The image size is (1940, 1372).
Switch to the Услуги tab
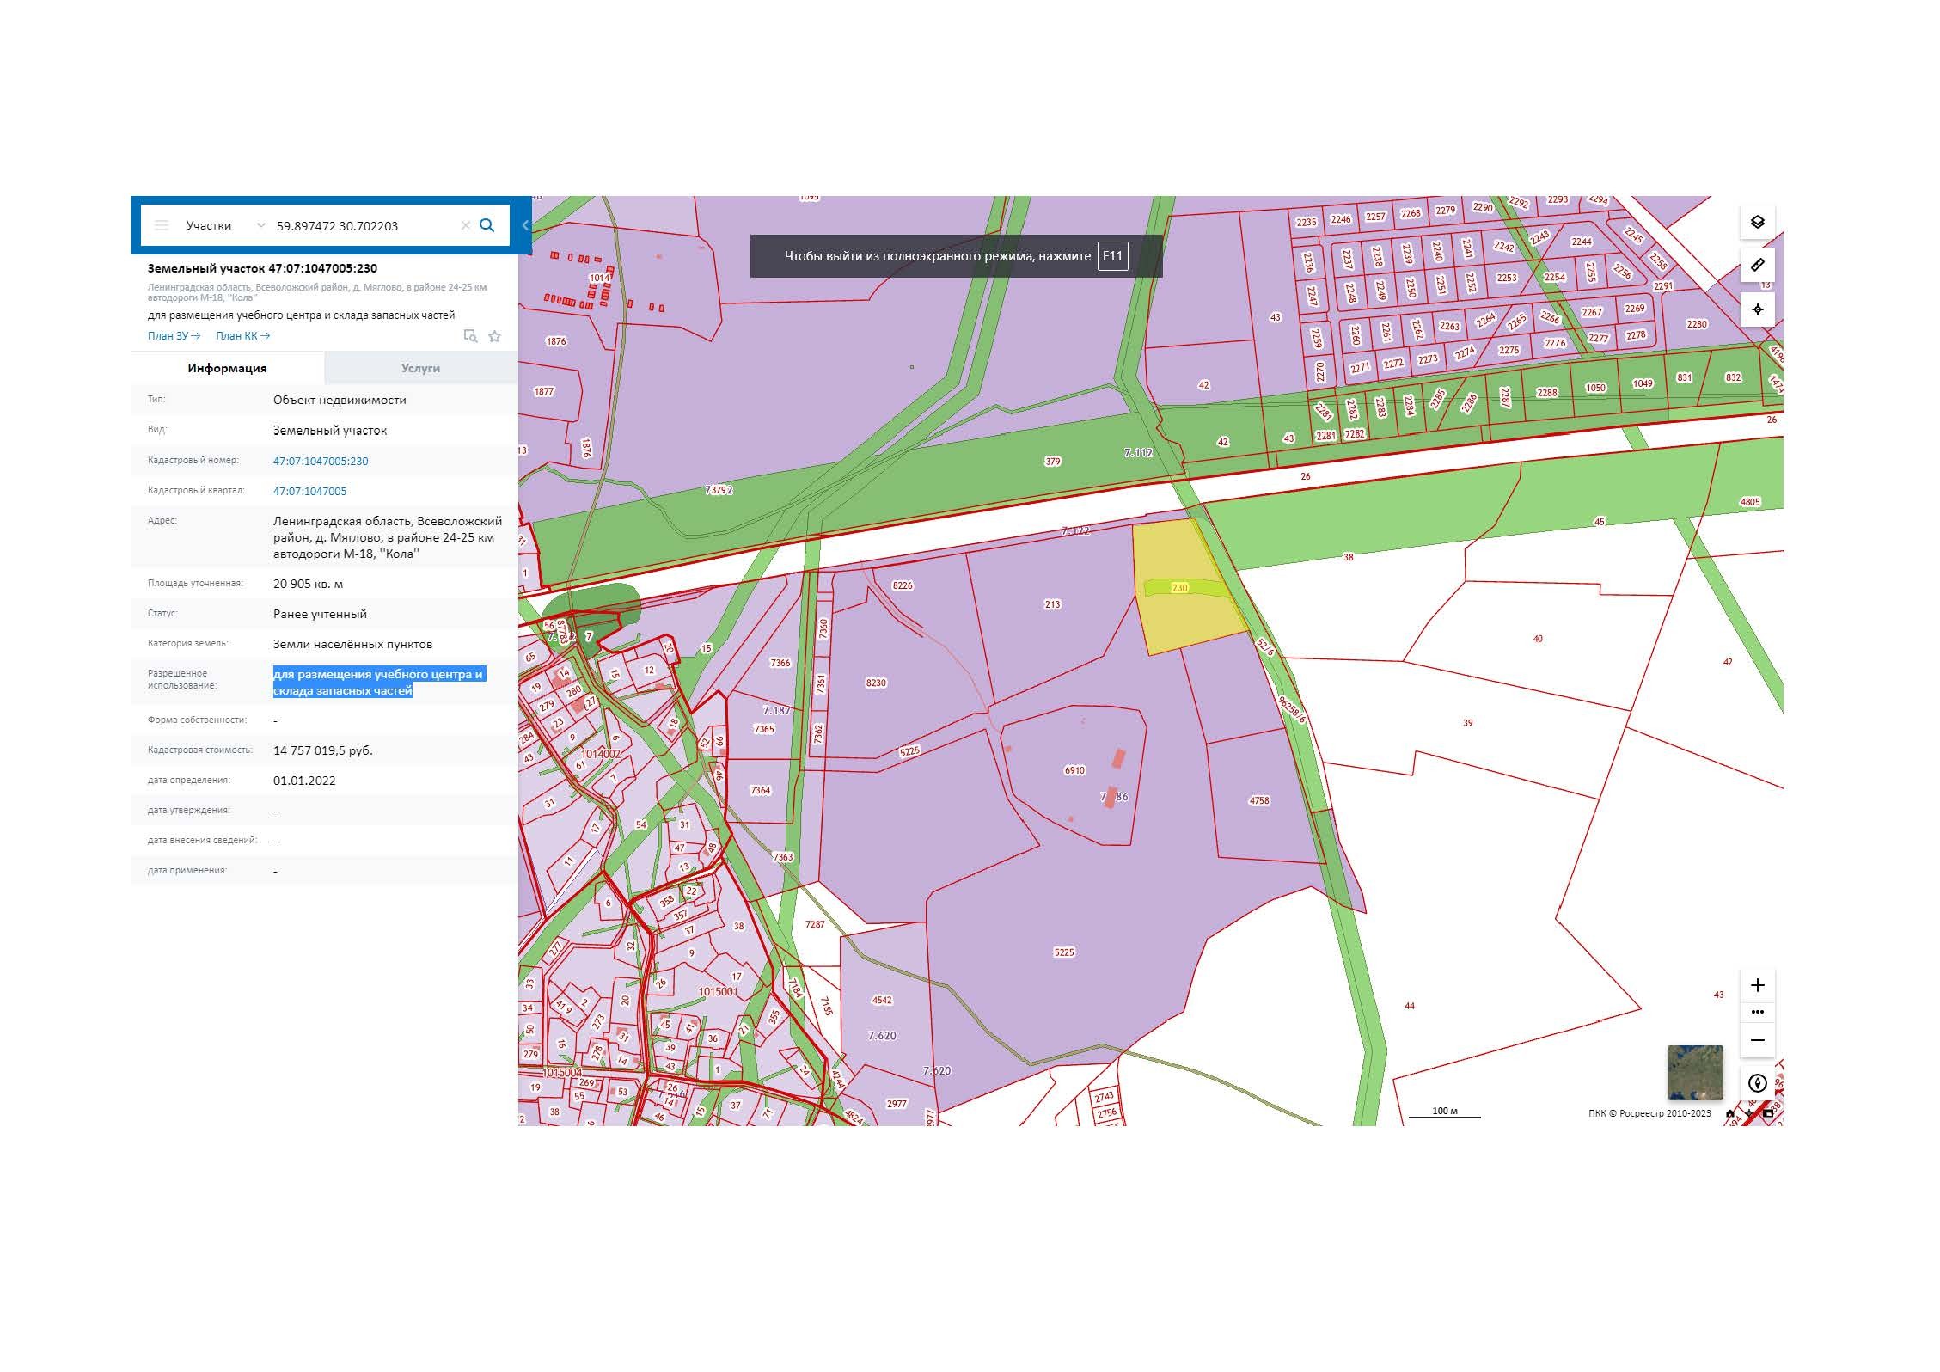420,368
